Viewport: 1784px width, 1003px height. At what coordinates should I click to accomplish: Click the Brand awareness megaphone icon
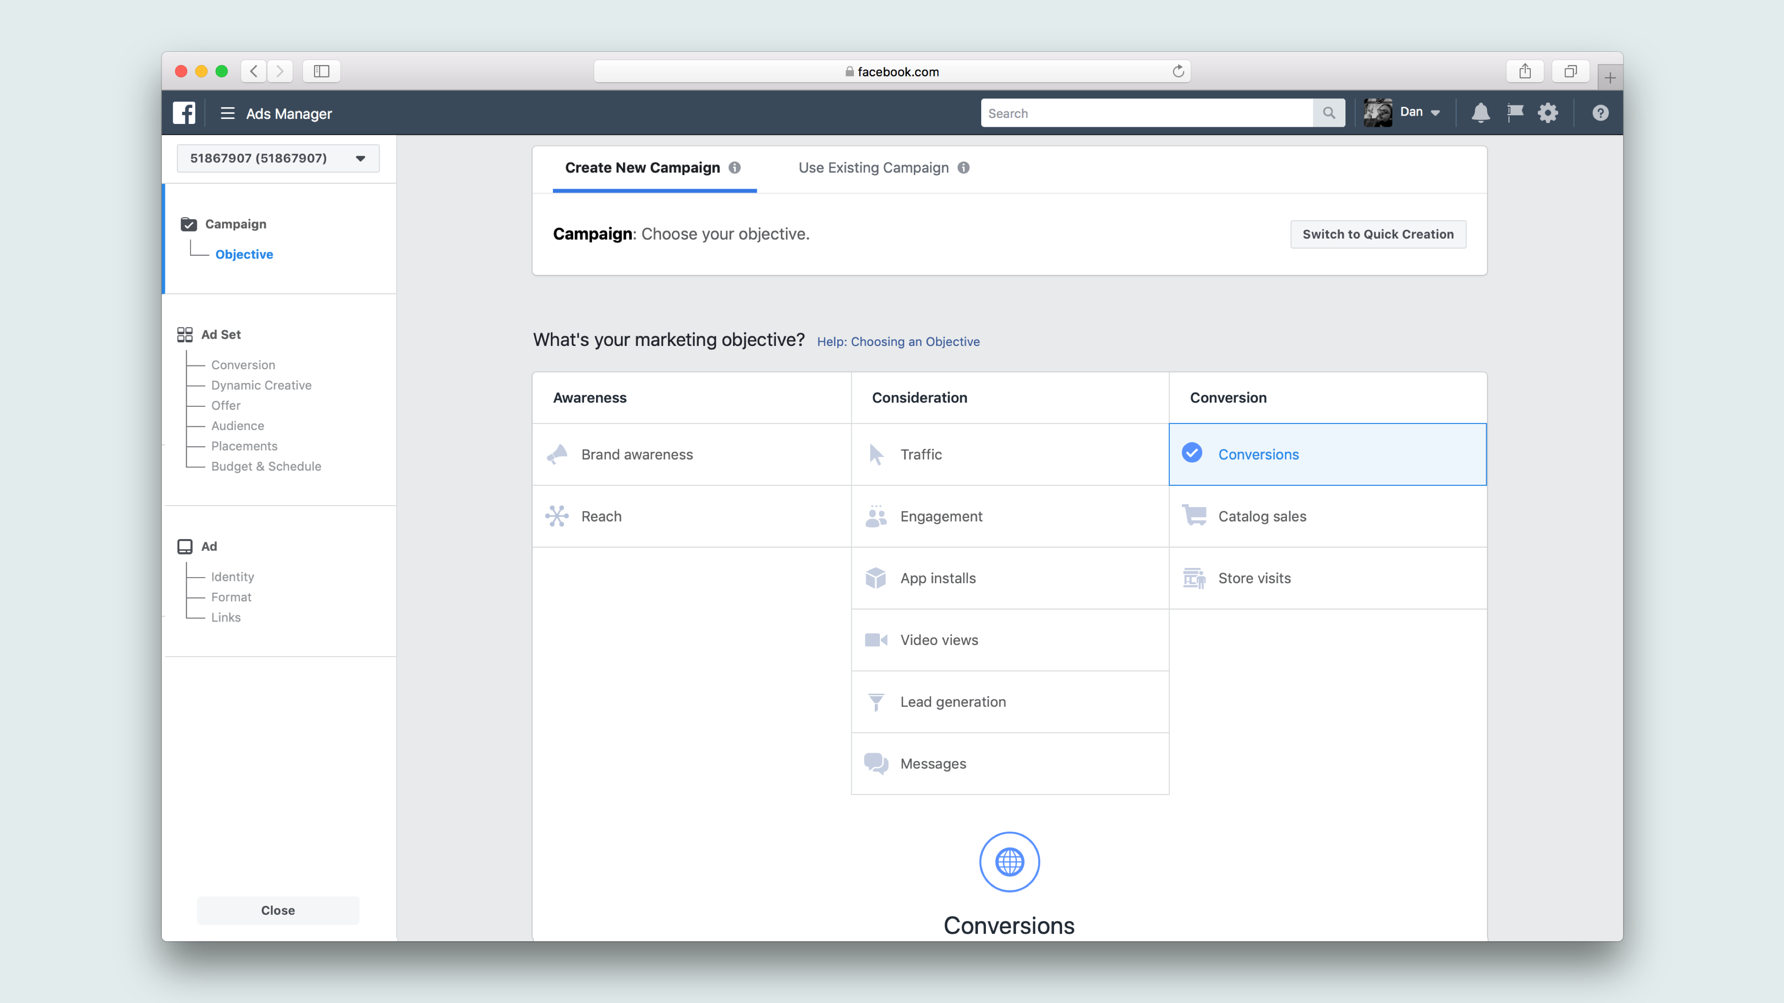tap(557, 454)
